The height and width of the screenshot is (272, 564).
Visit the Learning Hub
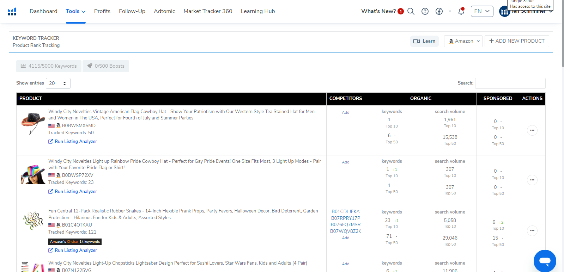(258, 11)
